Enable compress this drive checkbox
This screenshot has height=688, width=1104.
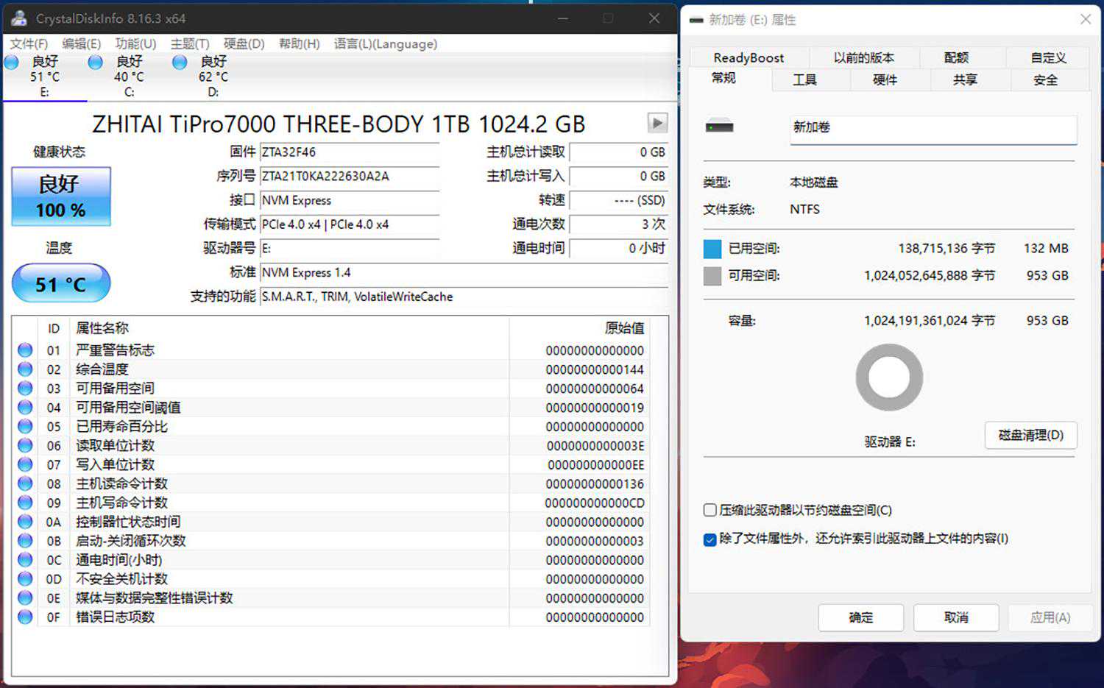(710, 510)
